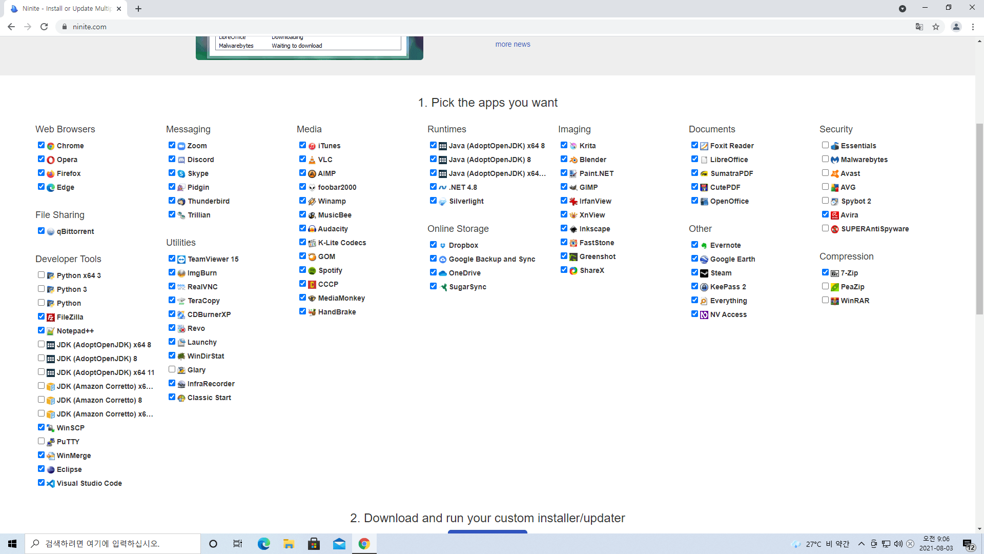Bookmark this page with the star icon
Screen dimensions: 984x554
pos(936,27)
